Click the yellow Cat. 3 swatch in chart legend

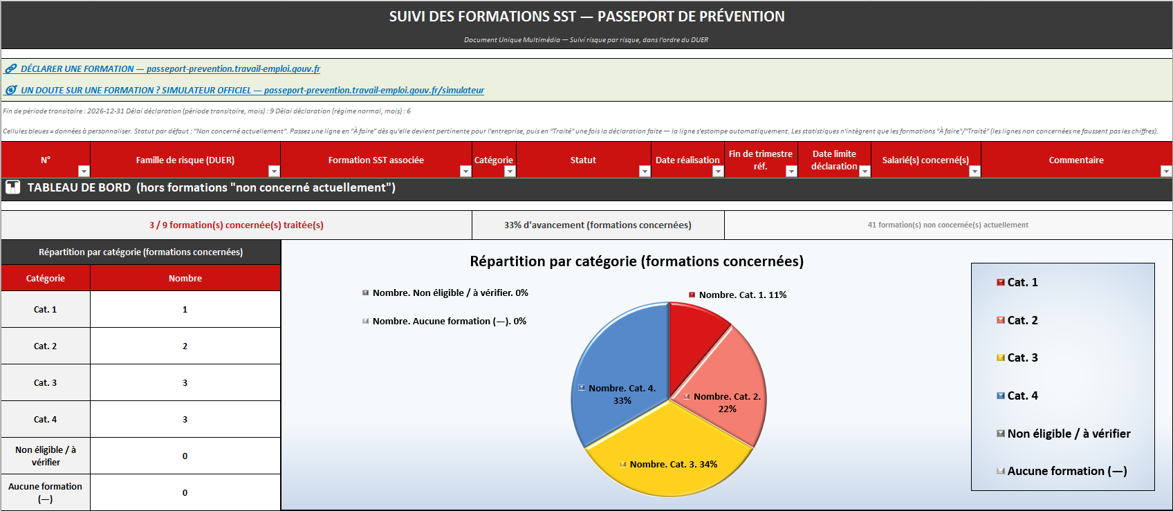pos(1000,357)
